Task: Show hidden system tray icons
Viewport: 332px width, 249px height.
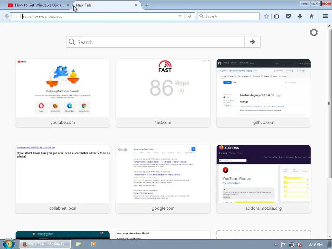Action: pyautogui.click(x=276, y=244)
